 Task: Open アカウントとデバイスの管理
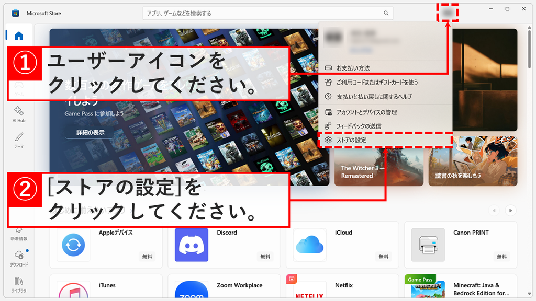point(385,112)
